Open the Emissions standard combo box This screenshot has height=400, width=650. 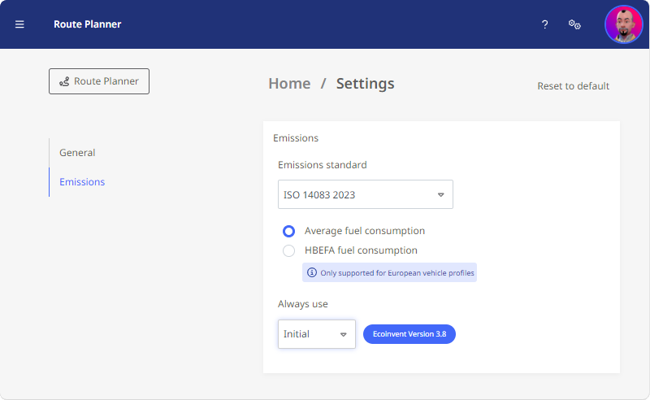365,194
